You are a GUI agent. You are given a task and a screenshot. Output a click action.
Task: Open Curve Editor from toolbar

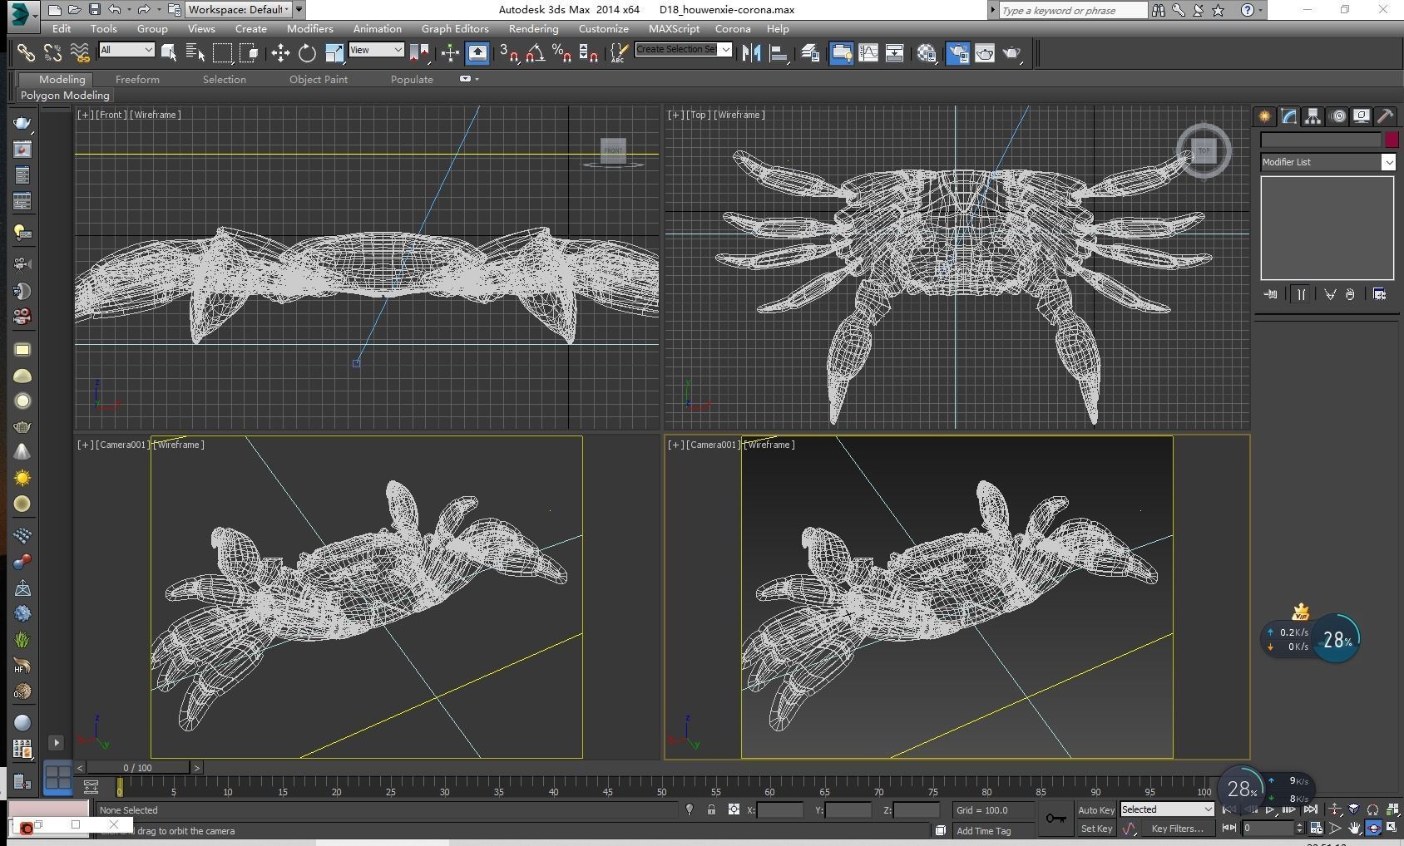tap(868, 53)
